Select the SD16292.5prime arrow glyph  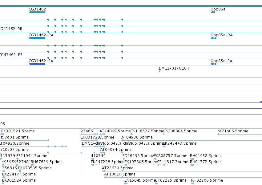(124, 159)
